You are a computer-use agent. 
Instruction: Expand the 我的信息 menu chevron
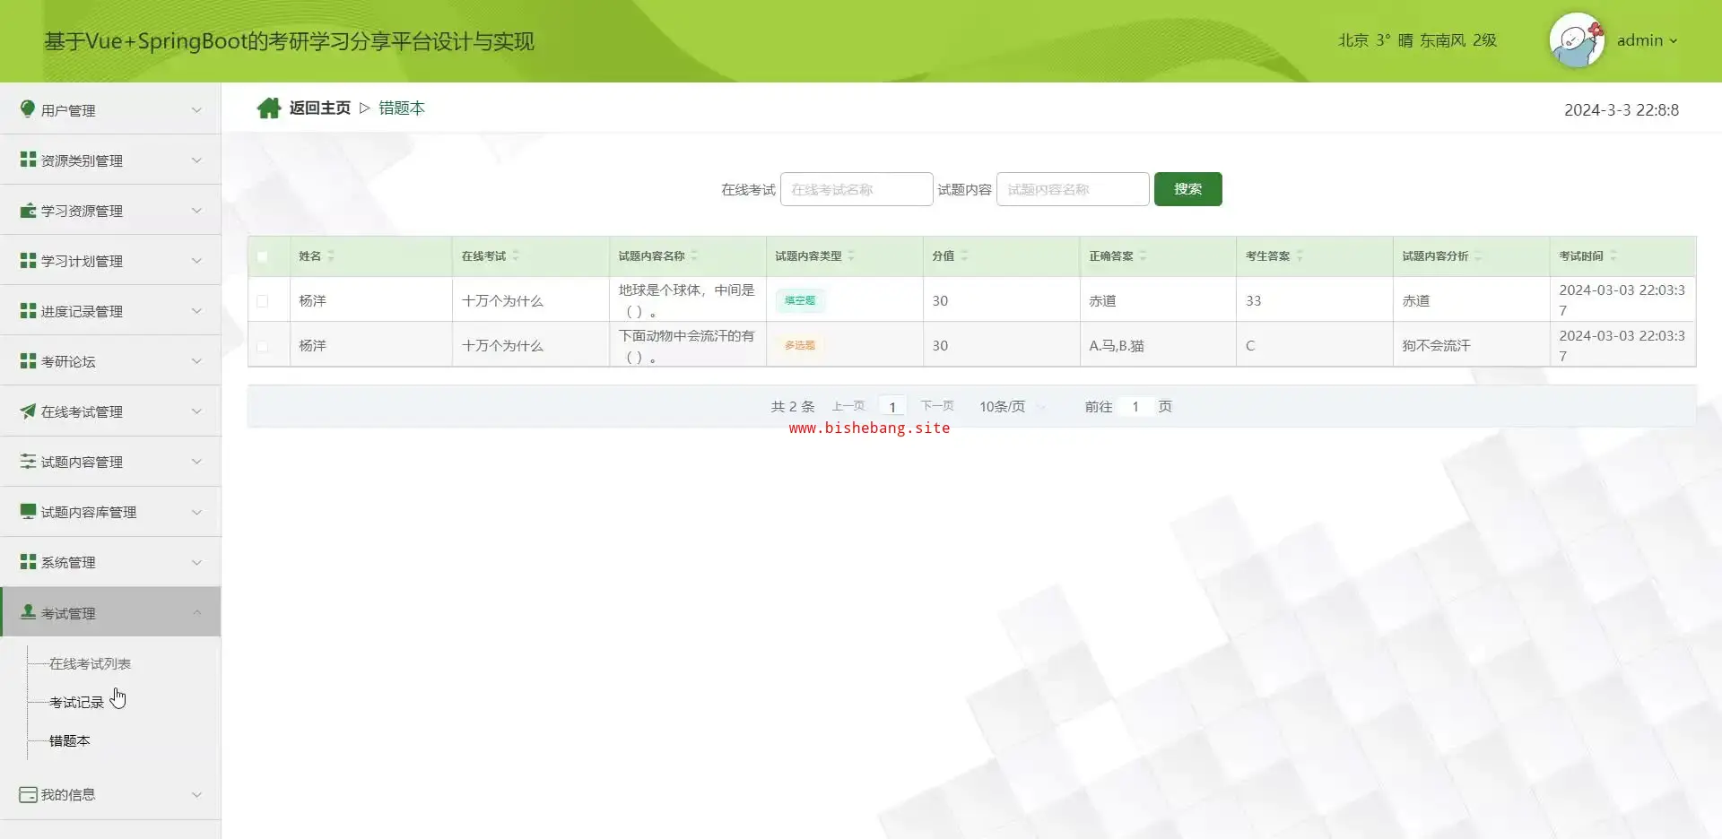[196, 794]
